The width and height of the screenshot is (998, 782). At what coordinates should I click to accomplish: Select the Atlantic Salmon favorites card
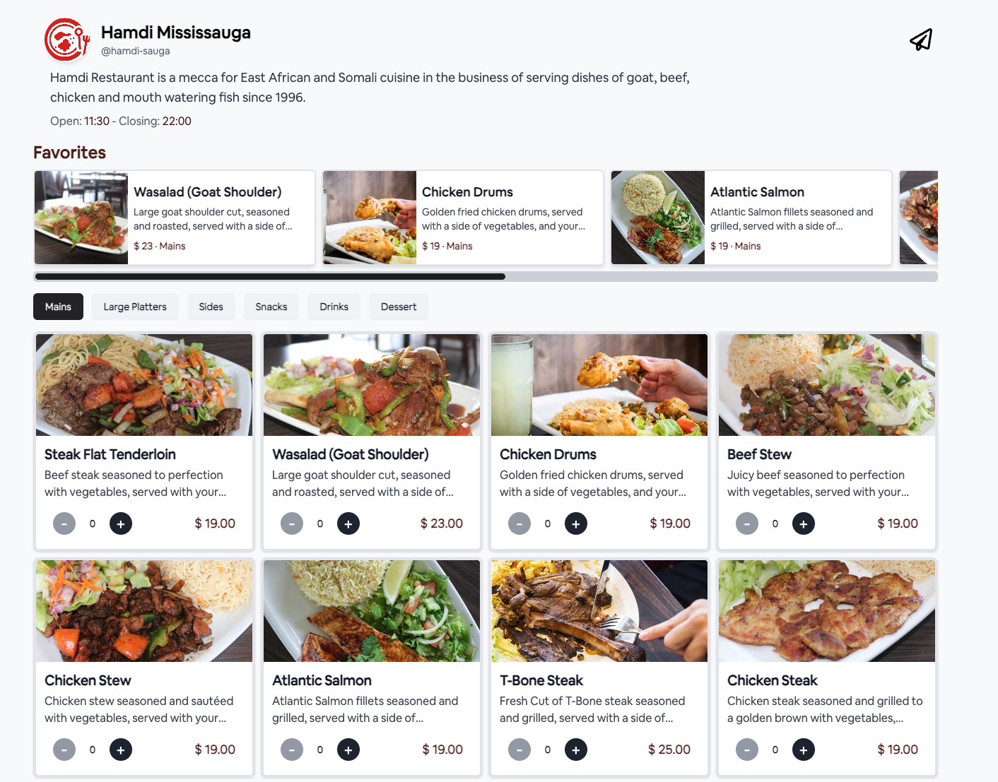[751, 218]
